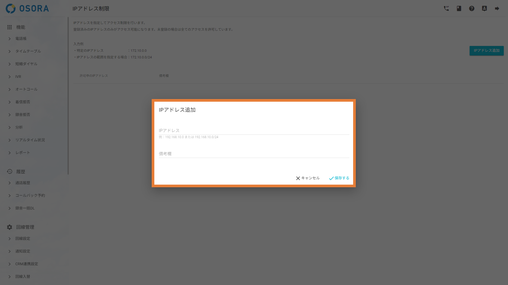Click the 機能 grid icon

pos(10,27)
